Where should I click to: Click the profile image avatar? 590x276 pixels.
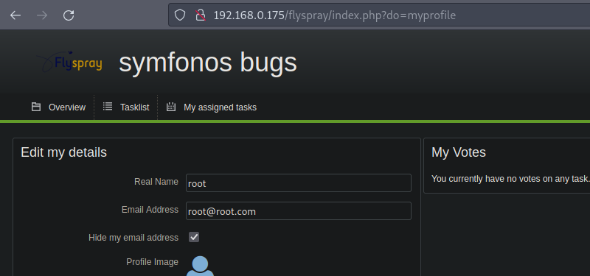coord(200,266)
